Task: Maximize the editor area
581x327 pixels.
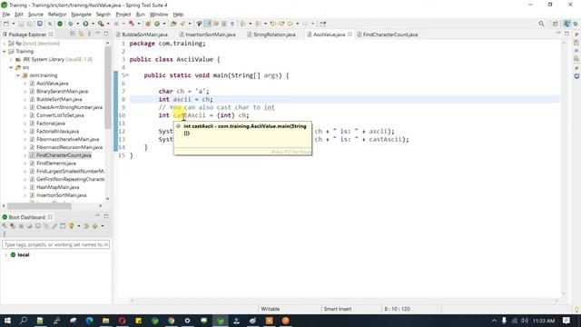Action: [566, 34]
